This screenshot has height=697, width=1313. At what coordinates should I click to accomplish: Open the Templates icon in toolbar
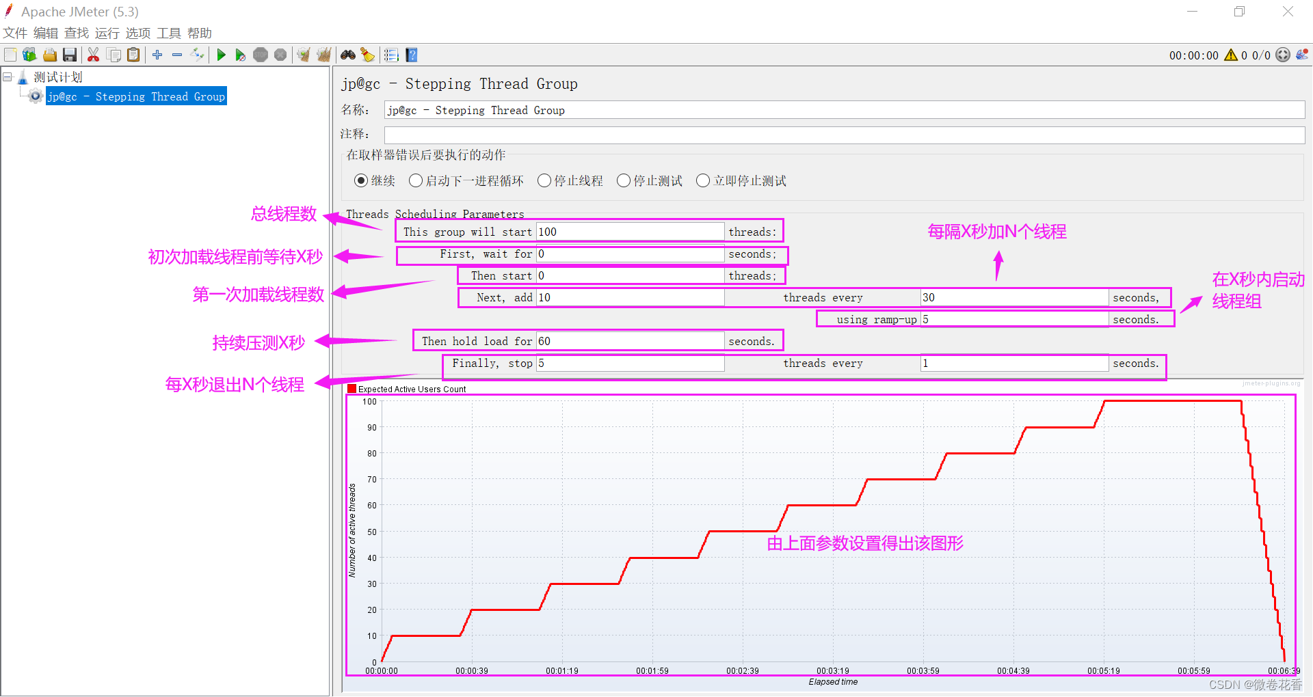pos(29,55)
